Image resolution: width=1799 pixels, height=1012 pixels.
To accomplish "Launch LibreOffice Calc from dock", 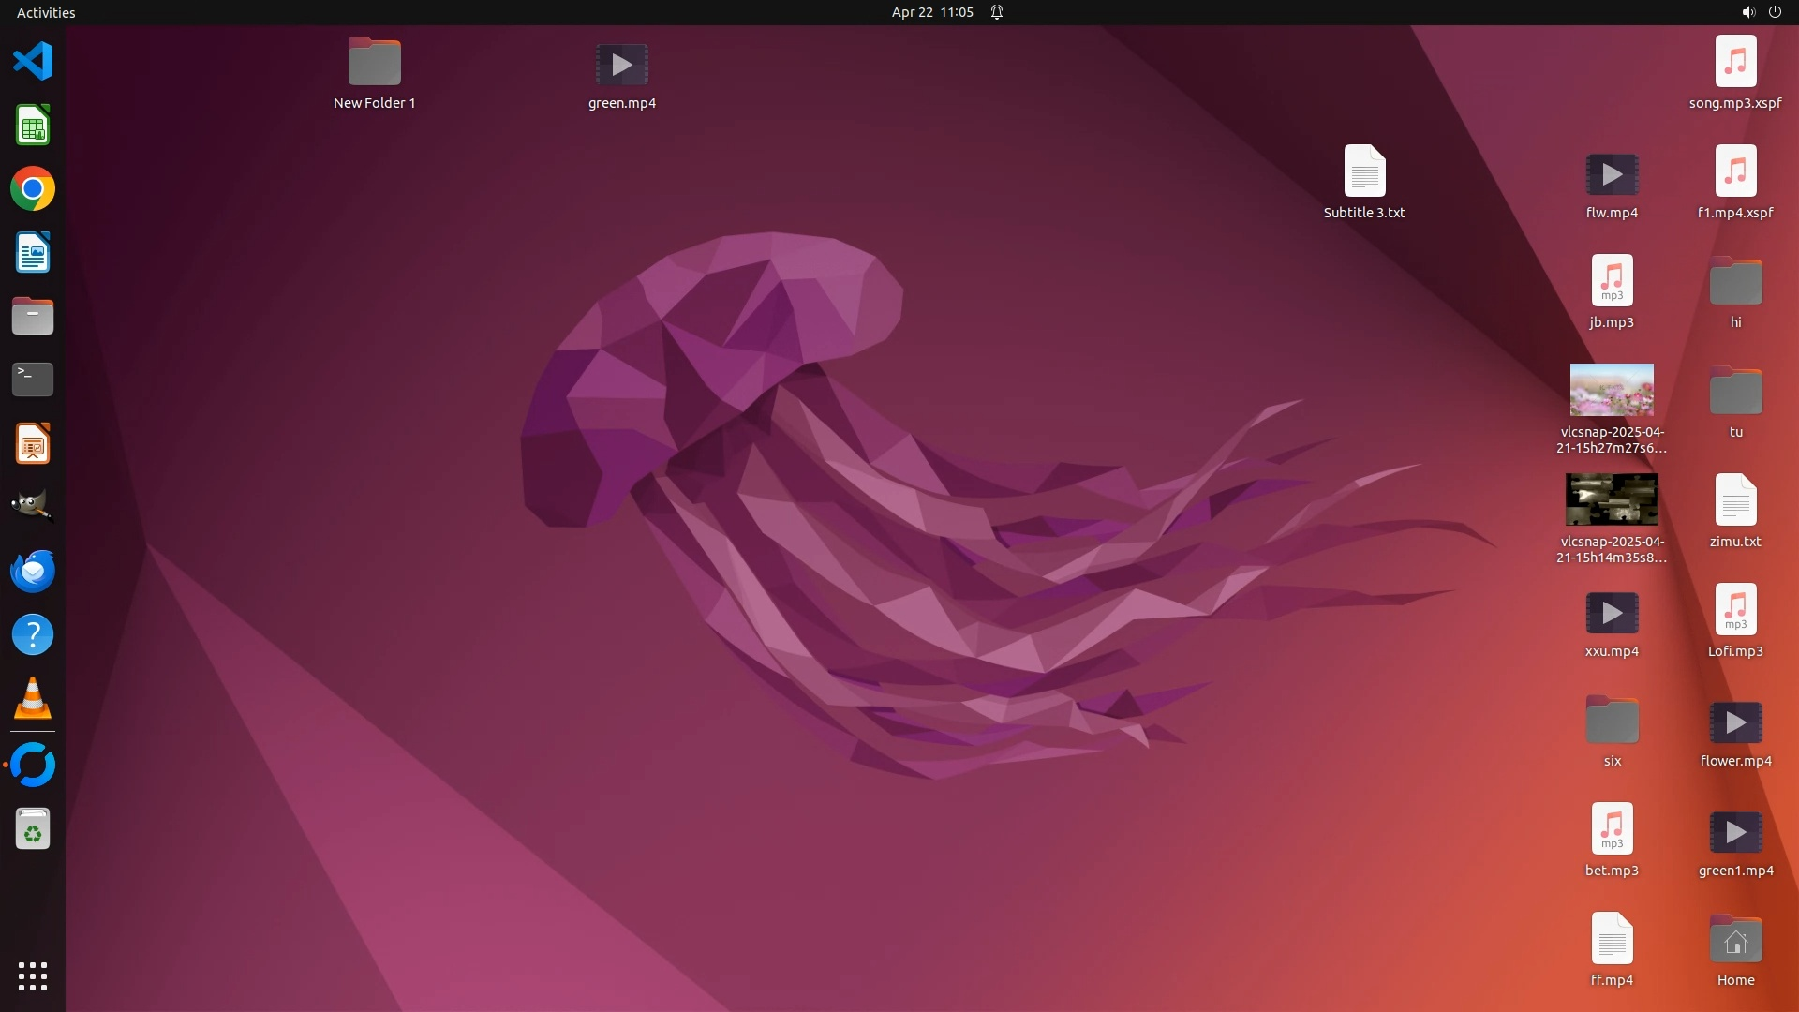I will pyautogui.click(x=33, y=126).
